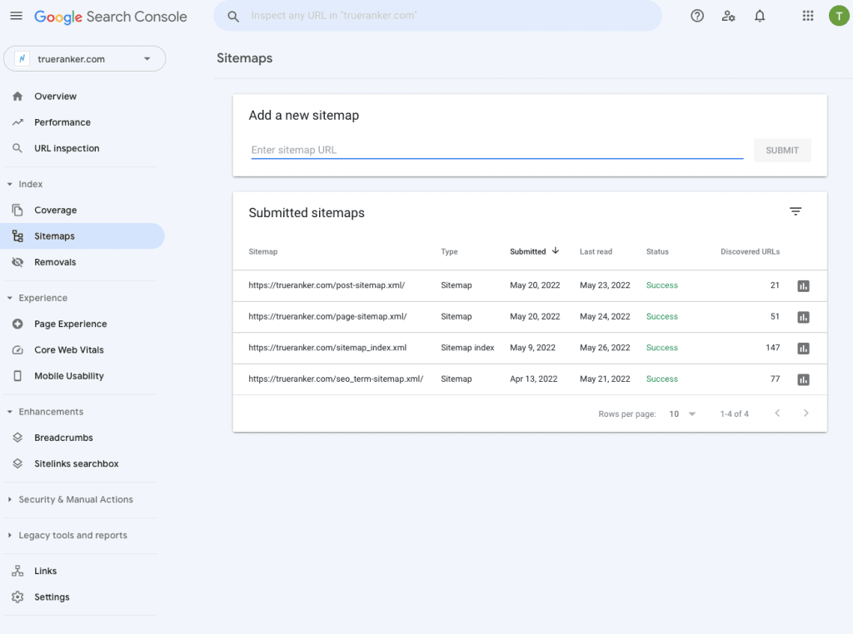Click the Sitelinks searchbox layers icon
The image size is (853, 634).
[17, 463]
